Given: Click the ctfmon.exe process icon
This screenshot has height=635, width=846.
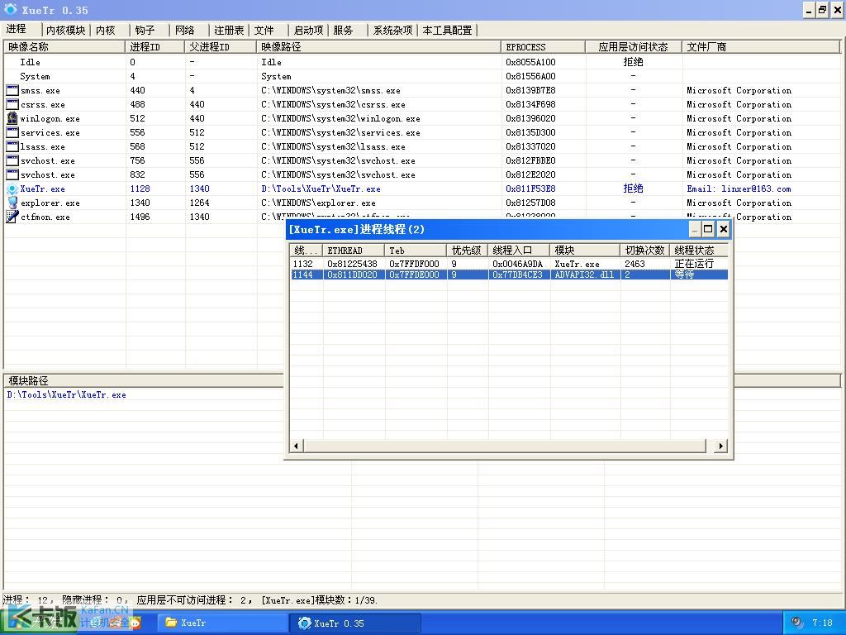Looking at the screenshot, I should [12, 217].
